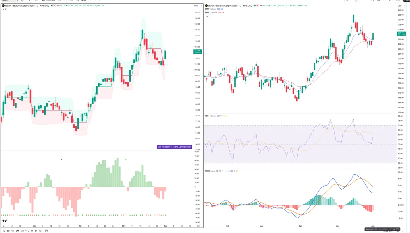Select the EMA 21 close legend entry
The height and width of the screenshot is (233, 410).
211,13
